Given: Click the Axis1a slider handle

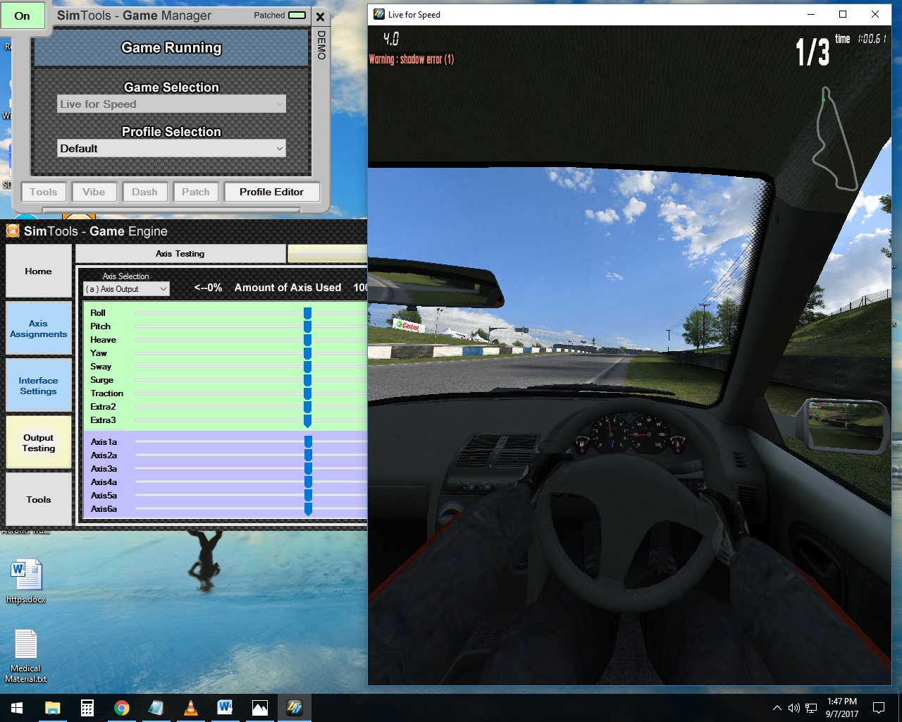Looking at the screenshot, I should (x=308, y=442).
